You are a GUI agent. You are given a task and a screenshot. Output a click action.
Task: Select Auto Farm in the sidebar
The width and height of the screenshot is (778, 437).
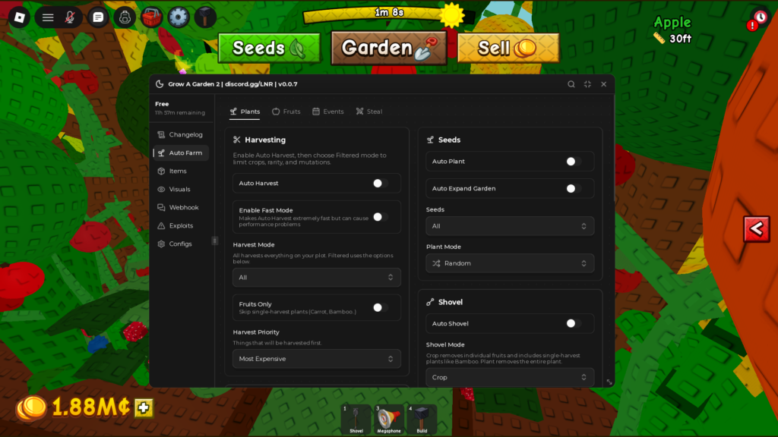click(181, 152)
